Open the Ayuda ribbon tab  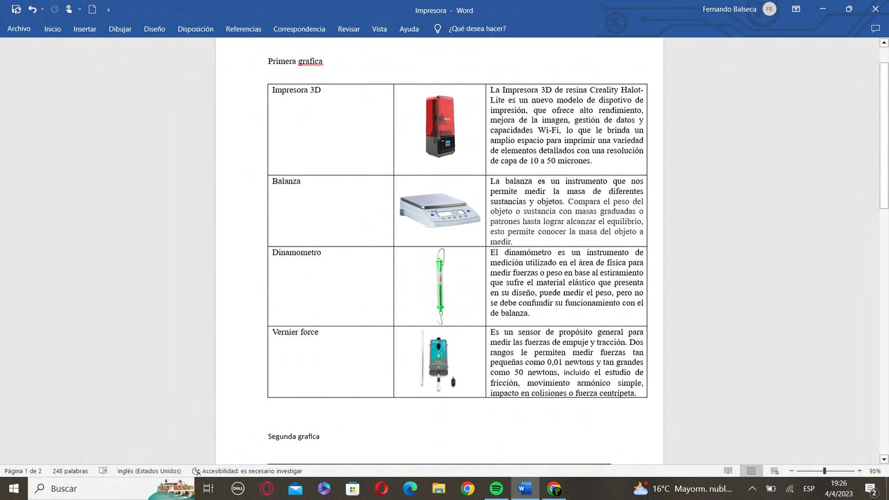point(409,29)
